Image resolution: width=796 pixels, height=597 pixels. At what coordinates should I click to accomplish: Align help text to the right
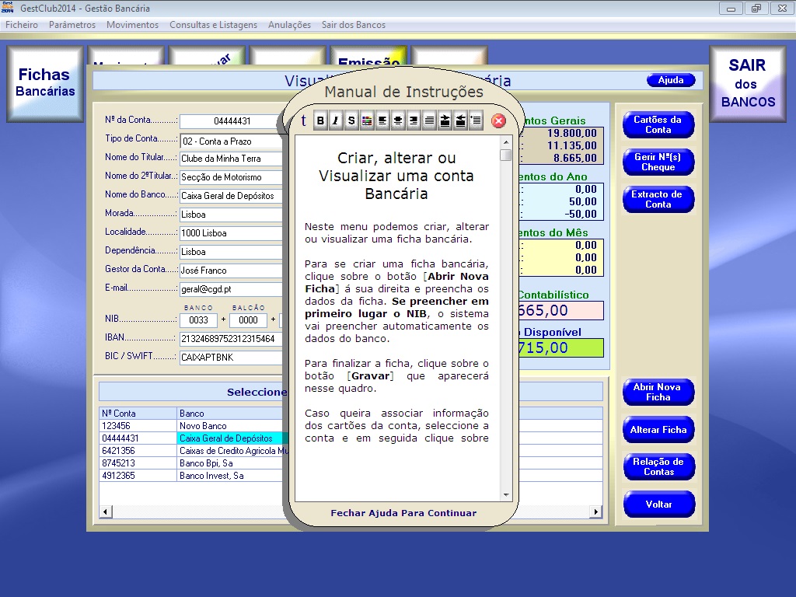coord(414,120)
